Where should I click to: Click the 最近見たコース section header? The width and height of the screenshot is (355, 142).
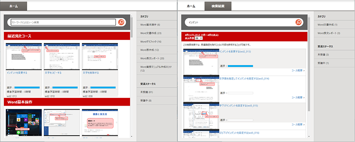coord(67,36)
